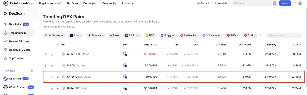307x95 pixels.
Task: Click the DEX icon in BeffAI row
Action: click(125, 88)
